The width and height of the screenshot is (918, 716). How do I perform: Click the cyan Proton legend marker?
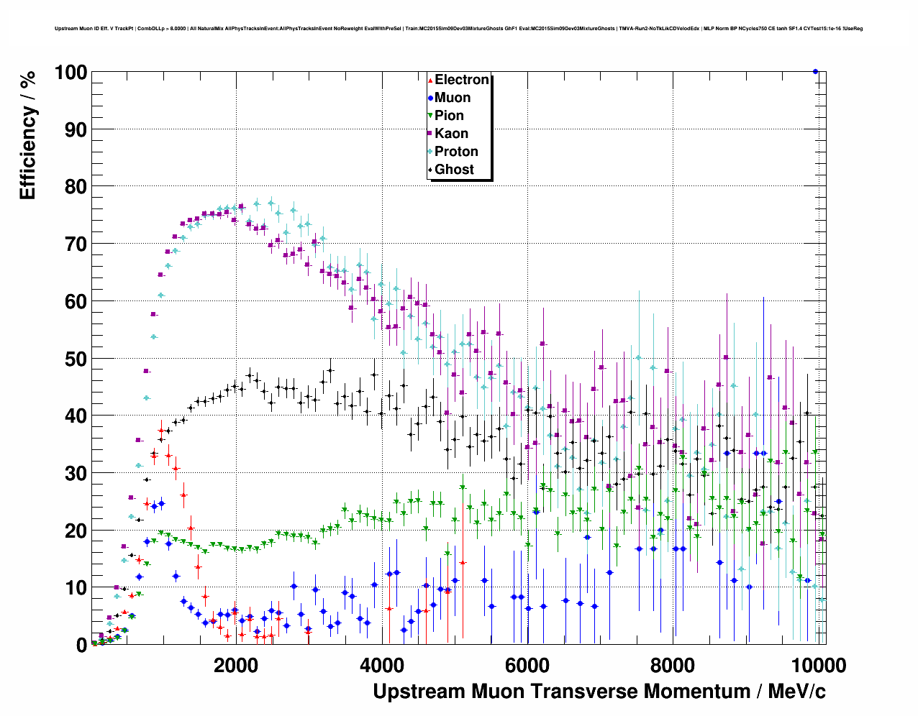[430, 152]
